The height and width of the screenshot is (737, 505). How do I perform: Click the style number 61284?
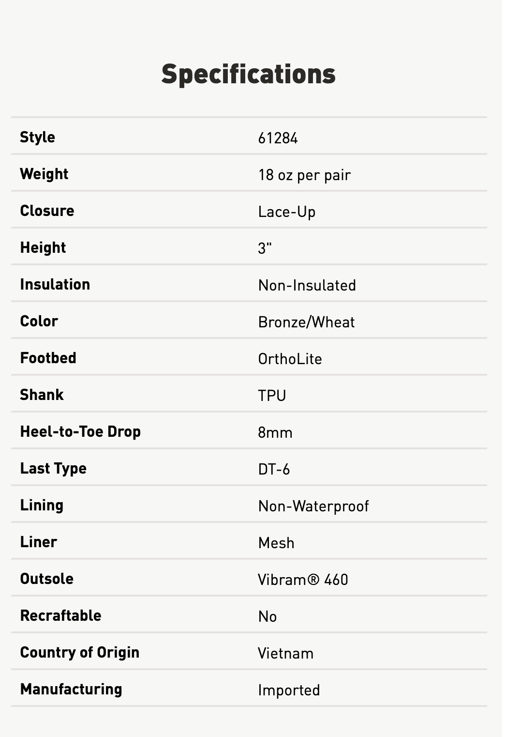pos(278,138)
